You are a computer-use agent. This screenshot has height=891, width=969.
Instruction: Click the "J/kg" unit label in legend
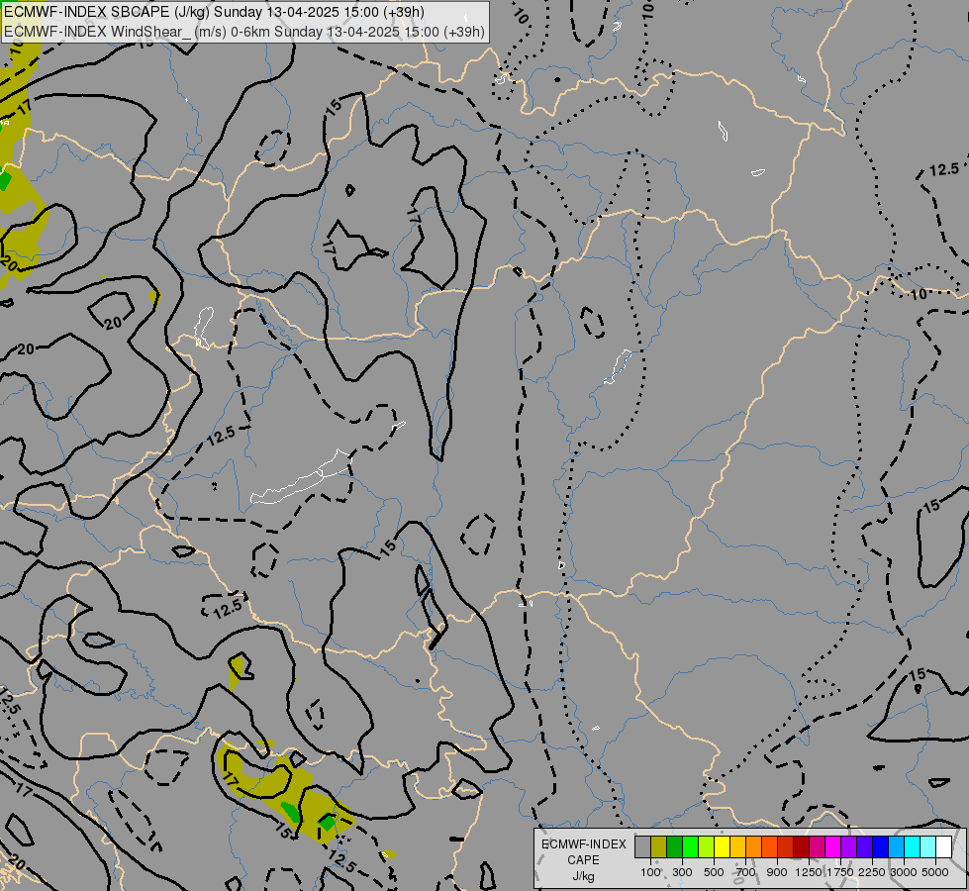click(583, 876)
